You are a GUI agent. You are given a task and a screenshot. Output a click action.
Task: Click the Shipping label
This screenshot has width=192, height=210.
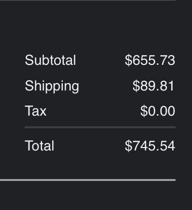point(52,87)
